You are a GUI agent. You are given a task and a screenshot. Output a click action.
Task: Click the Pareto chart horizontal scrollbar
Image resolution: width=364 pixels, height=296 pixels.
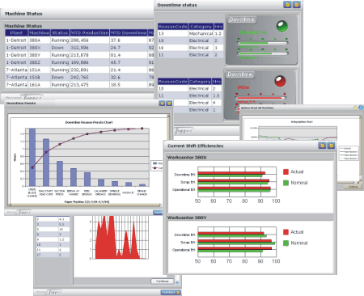(85, 205)
